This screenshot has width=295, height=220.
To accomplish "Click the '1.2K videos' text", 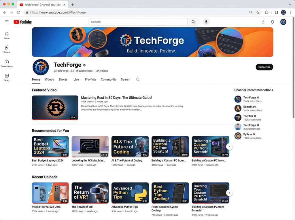I will (x=101, y=71).
